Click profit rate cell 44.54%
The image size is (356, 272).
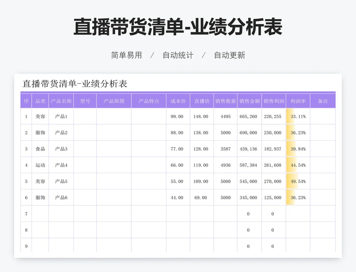point(298,165)
